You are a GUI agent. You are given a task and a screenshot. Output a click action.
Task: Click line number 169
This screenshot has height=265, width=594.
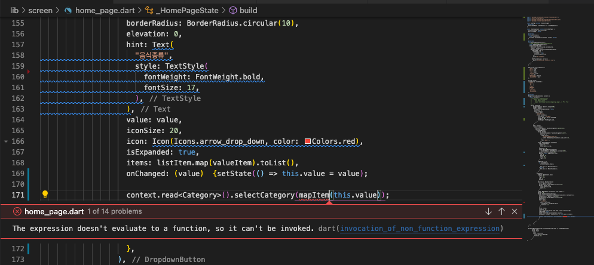tap(18, 174)
